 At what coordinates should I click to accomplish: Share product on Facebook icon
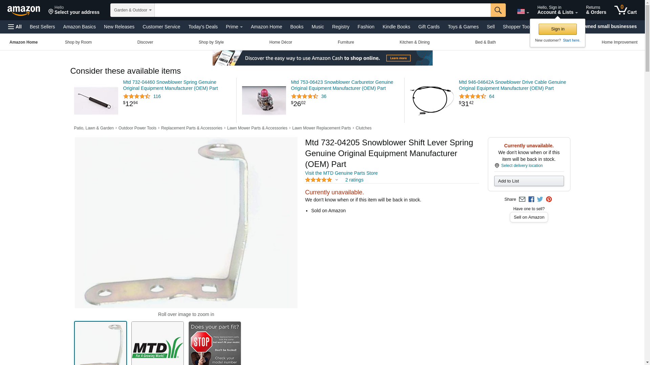tap(531, 199)
